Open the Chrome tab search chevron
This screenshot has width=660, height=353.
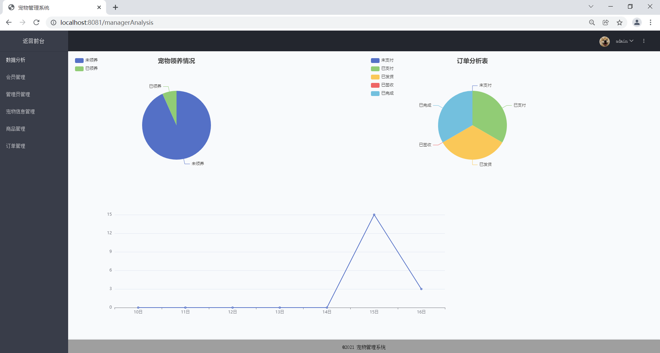pos(591,7)
